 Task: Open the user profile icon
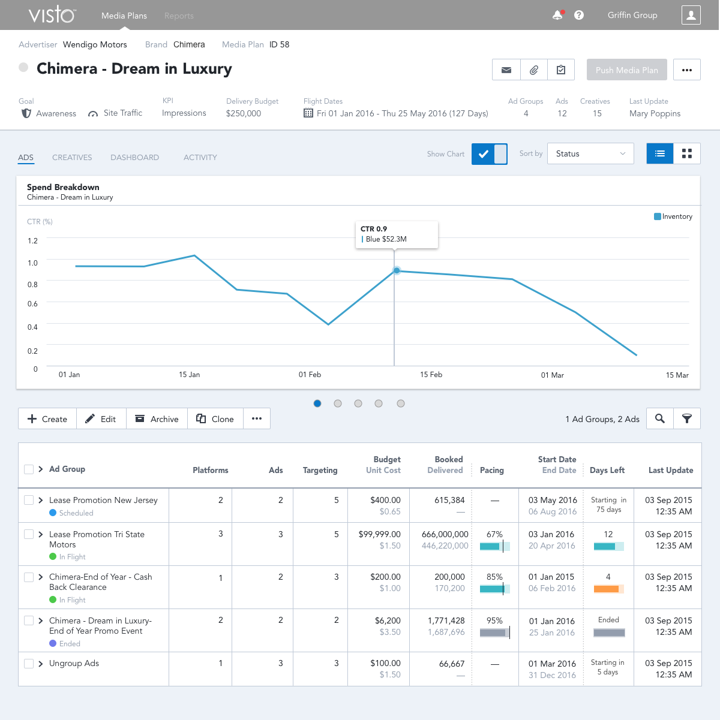click(691, 15)
